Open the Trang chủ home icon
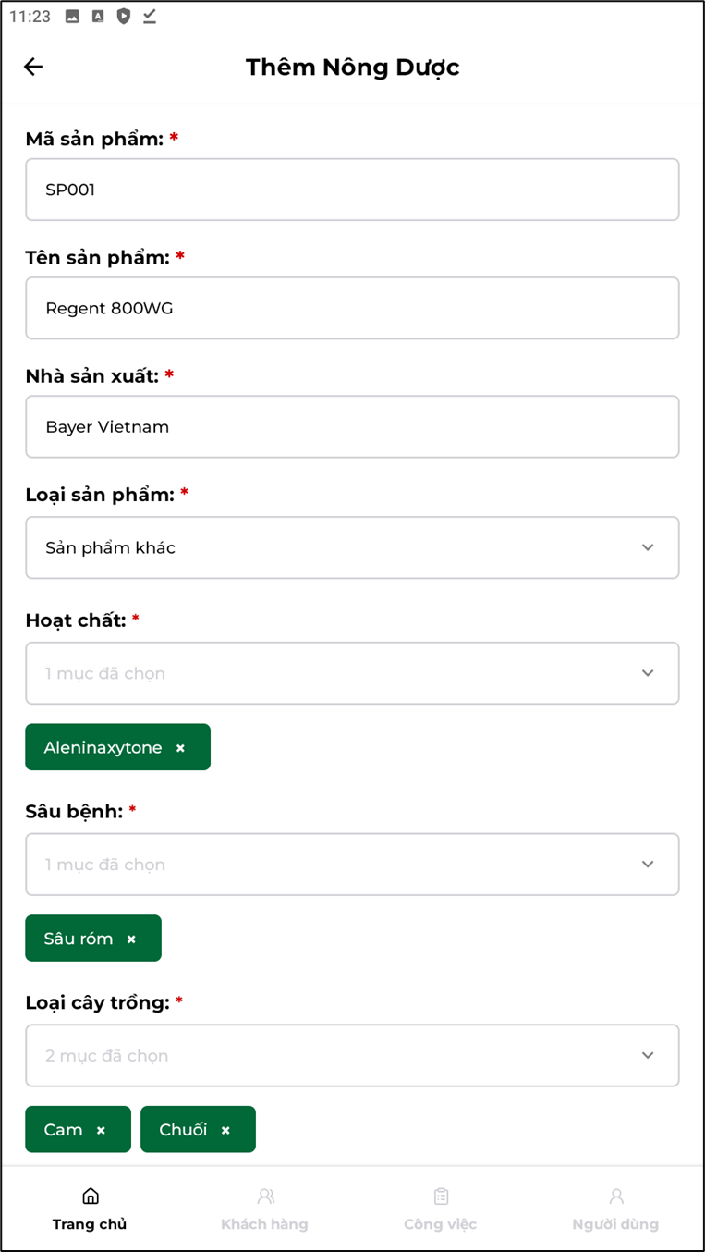 pyautogui.click(x=91, y=1196)
